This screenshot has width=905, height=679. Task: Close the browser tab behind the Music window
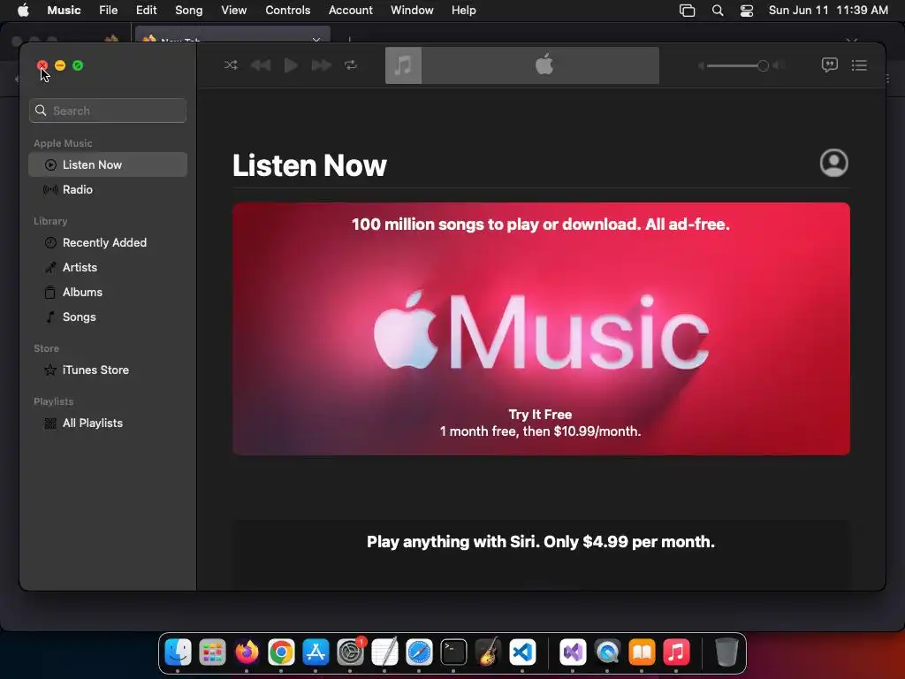[x=316, y=40]
